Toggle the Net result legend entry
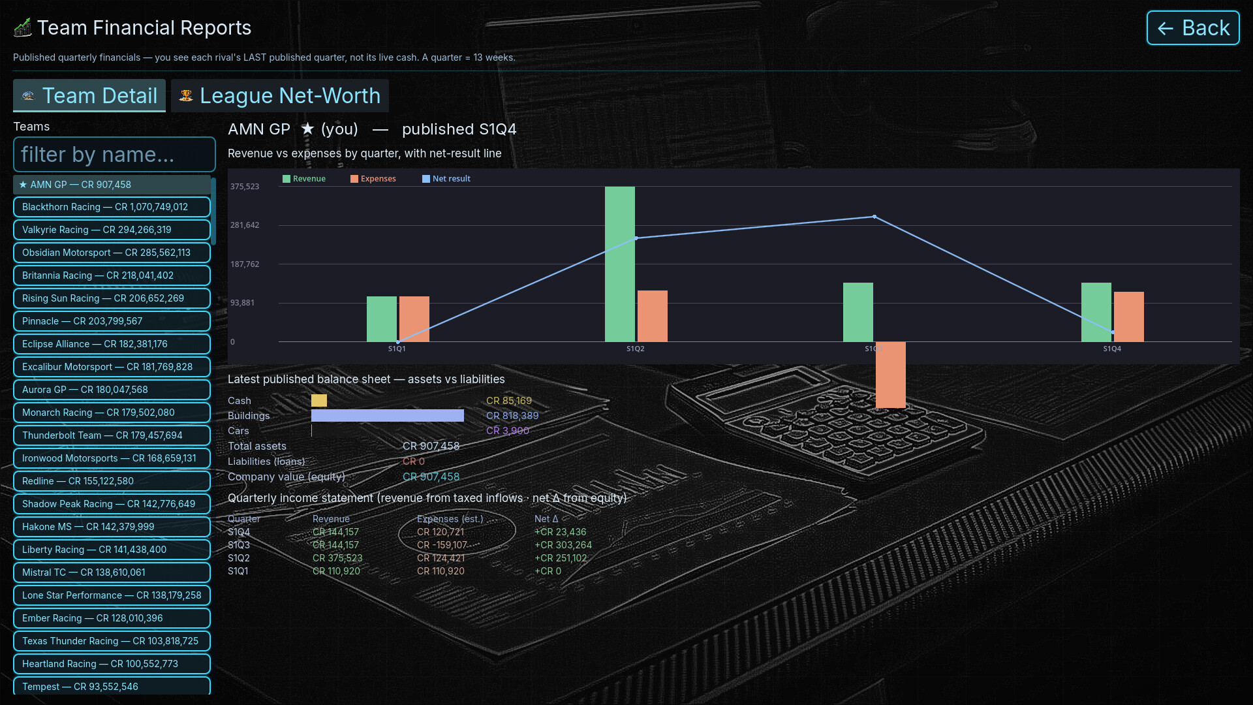 coord(446,179)
